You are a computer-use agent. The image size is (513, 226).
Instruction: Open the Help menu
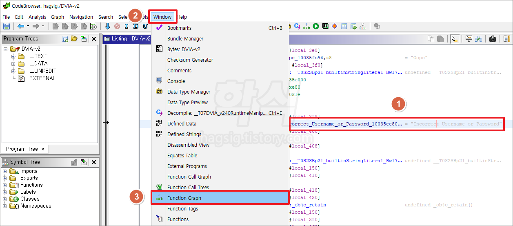[x=182, y=17]
